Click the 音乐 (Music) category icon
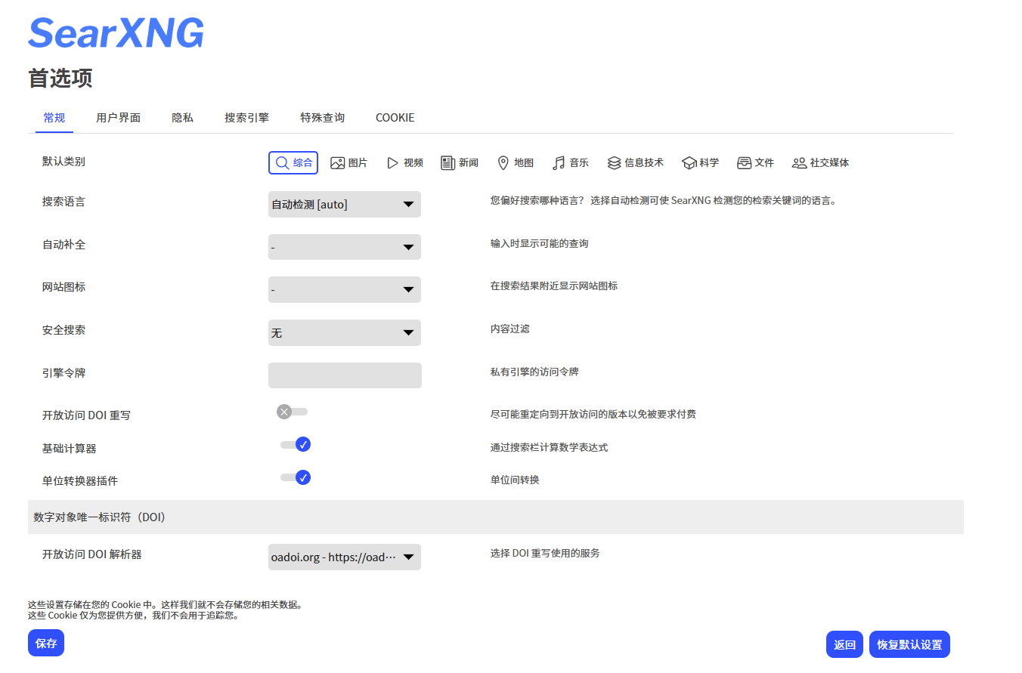Viewport: 1022px width, 673px height. tap(570, 162)
